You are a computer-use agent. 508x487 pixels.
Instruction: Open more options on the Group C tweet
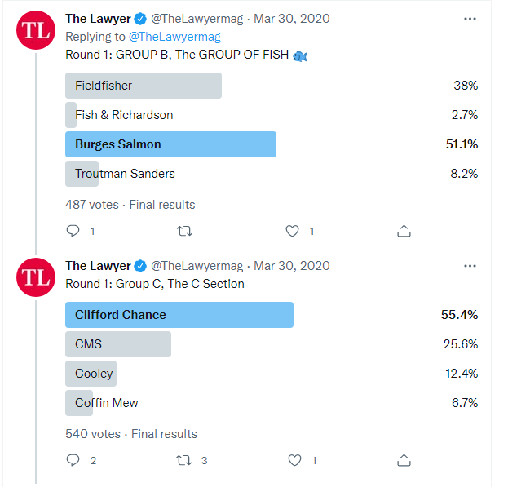(x=470, y=265)
